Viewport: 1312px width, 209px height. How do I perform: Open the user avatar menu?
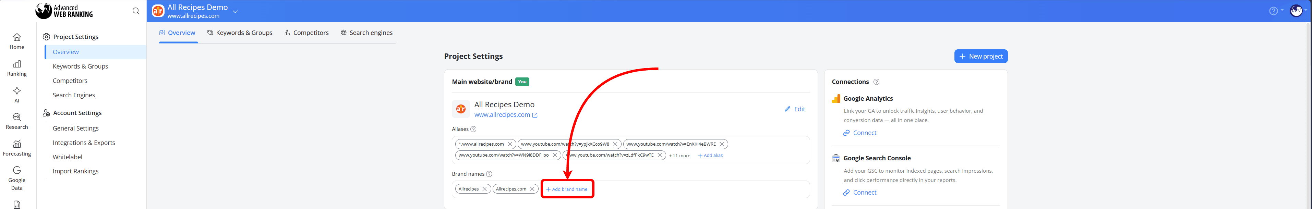click(1296, 11)
